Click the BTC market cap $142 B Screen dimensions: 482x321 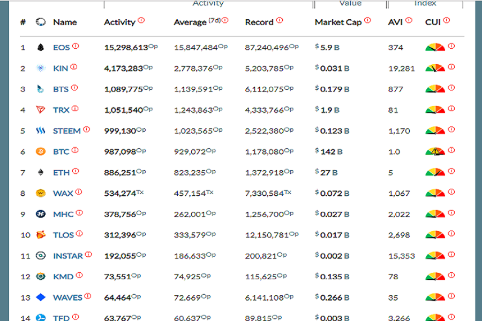[x=329, y=152]
